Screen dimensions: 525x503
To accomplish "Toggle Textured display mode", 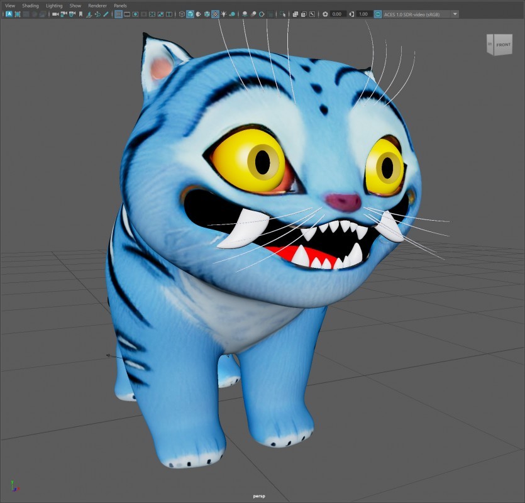I will pos(215,14).
